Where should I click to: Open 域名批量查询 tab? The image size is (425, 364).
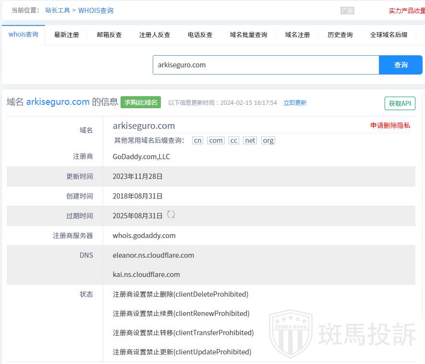[x=248, y=35]
